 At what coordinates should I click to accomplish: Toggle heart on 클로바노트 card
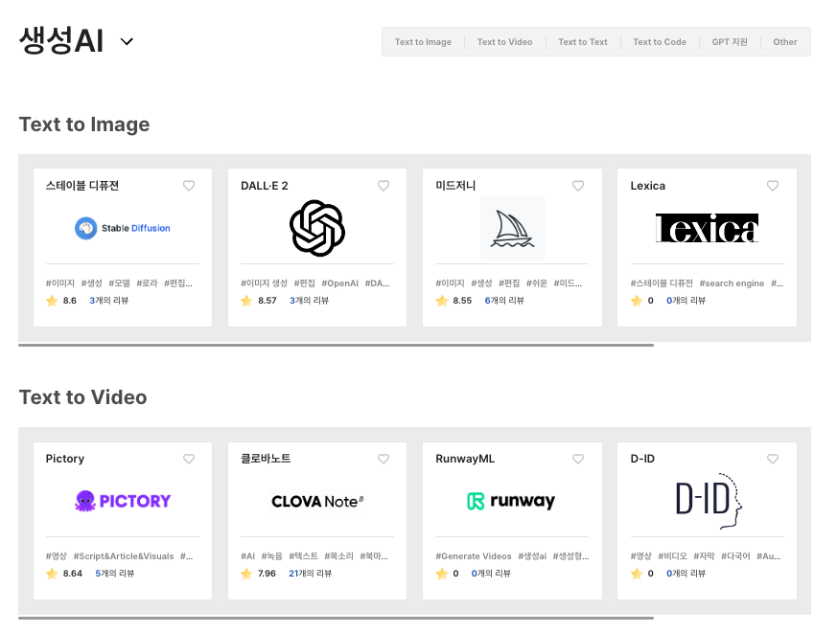pyautogui.click(x=384, y=459)
